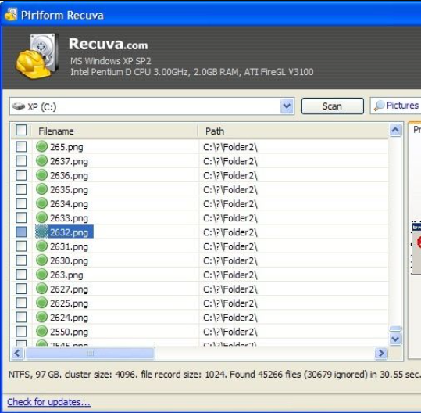Click the Recuva hard-hat drive logo
The width and height of the screenshot is (421, 413).
[37, 56]
